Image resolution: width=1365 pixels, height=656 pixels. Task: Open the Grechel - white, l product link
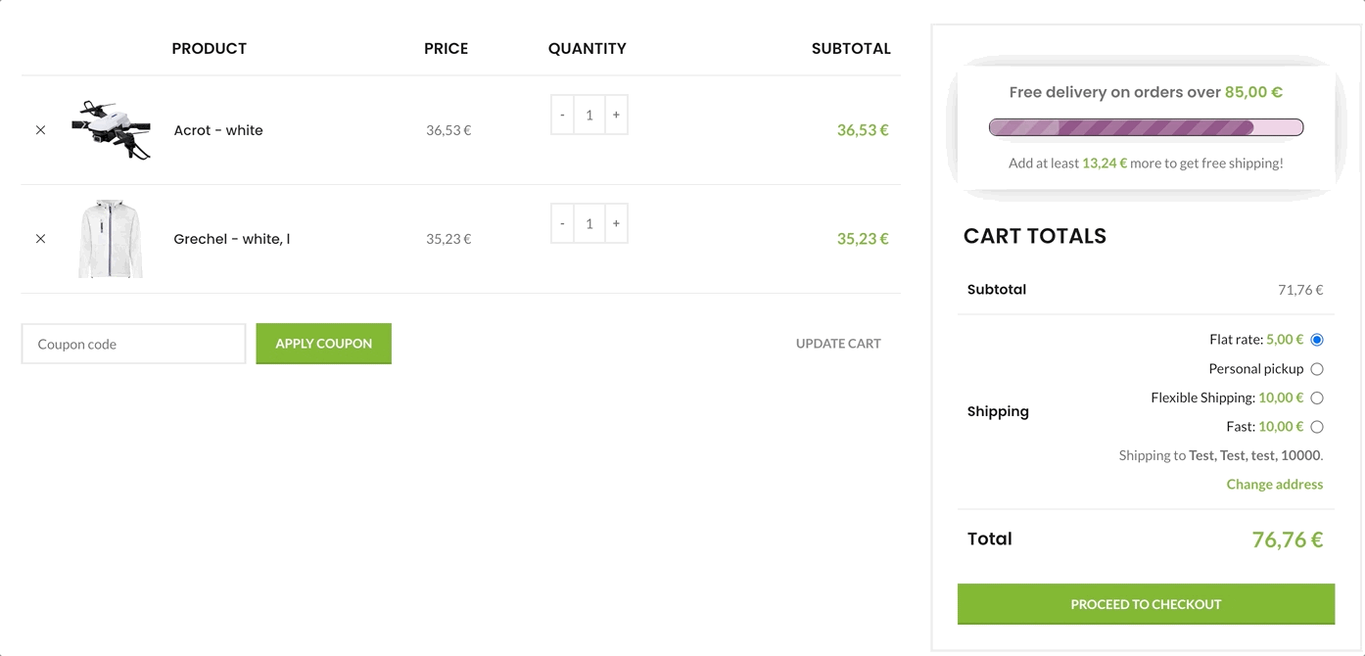[232, 239]
